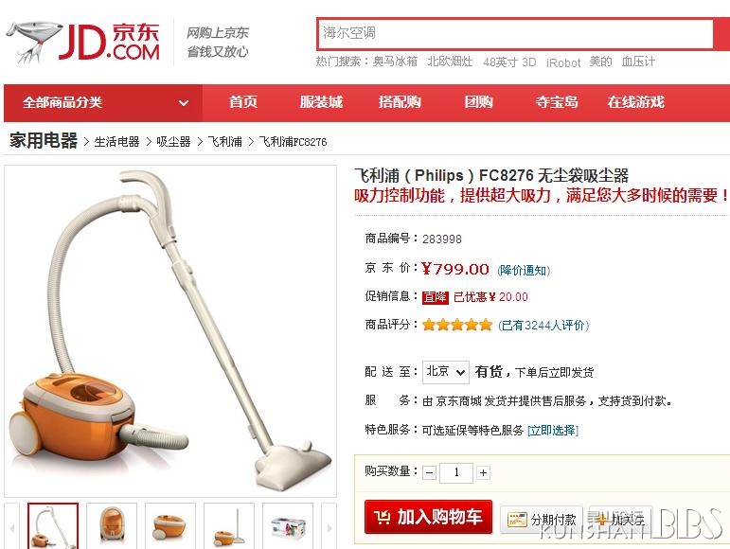Click the quantity input field
The height and width of the screenshot is (549, 730).
(x=456, y=472)
